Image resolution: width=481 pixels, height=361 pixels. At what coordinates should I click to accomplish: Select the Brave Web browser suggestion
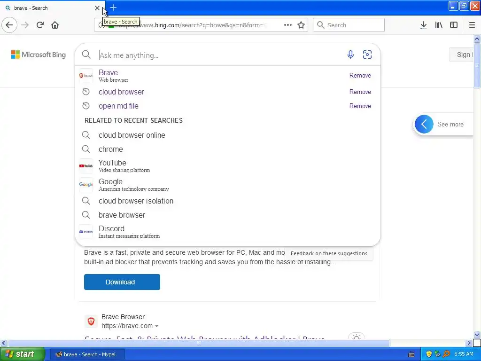[228, 76]
